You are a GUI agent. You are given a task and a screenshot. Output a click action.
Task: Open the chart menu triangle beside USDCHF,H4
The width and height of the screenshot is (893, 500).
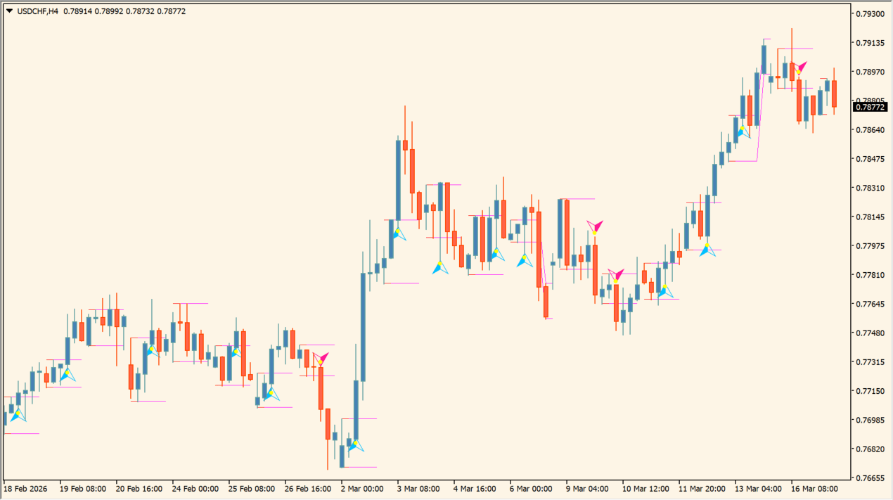[9, 11]
